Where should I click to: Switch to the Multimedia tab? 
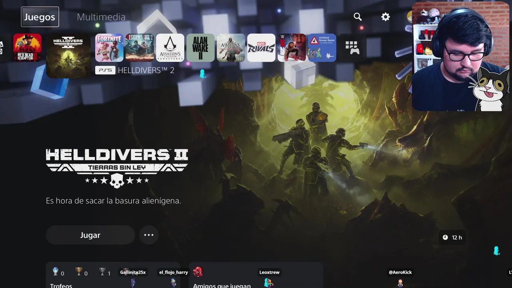[101, 17]
